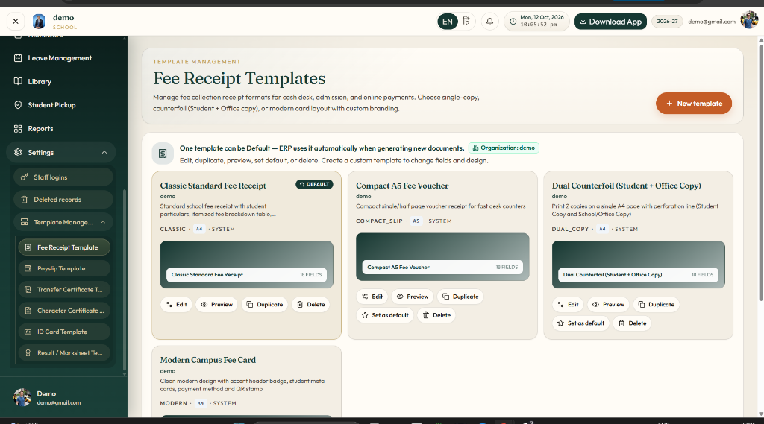Duplicate the Dual Counterfoil template
The image size is (764, 424).
click(x=657, y=304)
